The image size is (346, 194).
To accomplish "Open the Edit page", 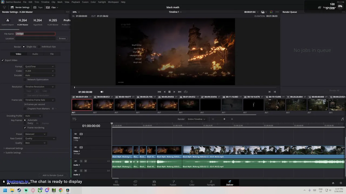I will pos(154,183).
